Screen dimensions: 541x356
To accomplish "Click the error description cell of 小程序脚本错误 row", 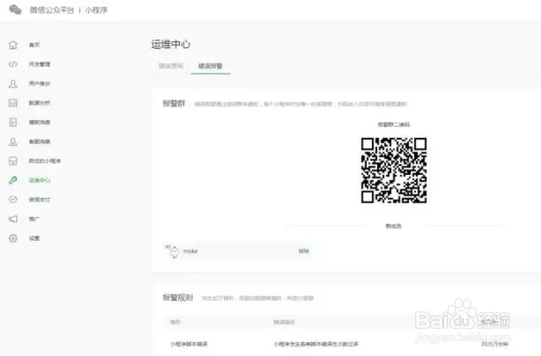I will click(x=315, y=344).
